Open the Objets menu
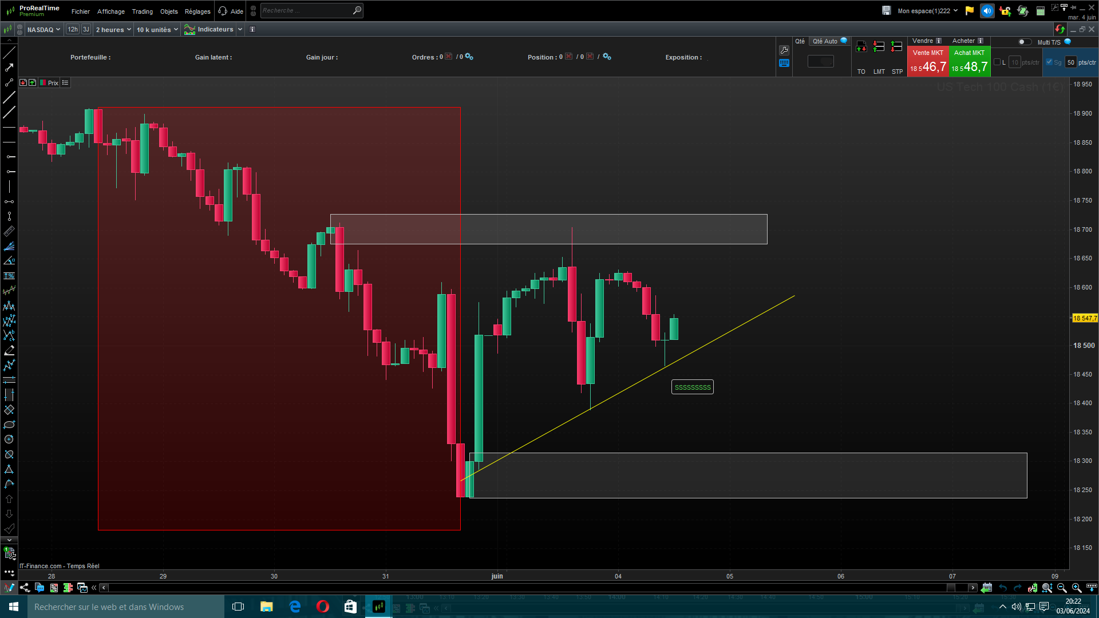This screenshot has height=618, width=1099. tap(169, 11)
